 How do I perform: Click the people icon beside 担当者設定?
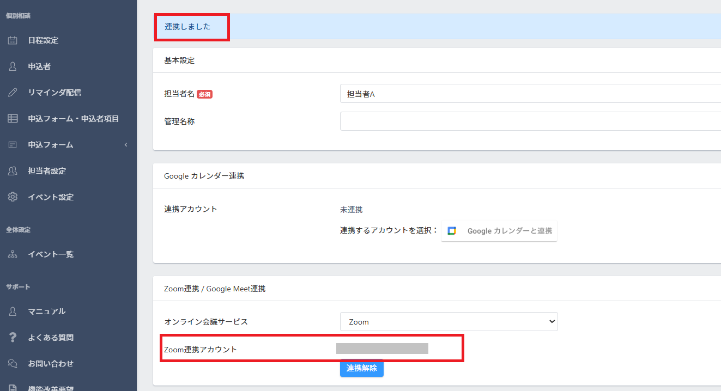coord(13,171)
